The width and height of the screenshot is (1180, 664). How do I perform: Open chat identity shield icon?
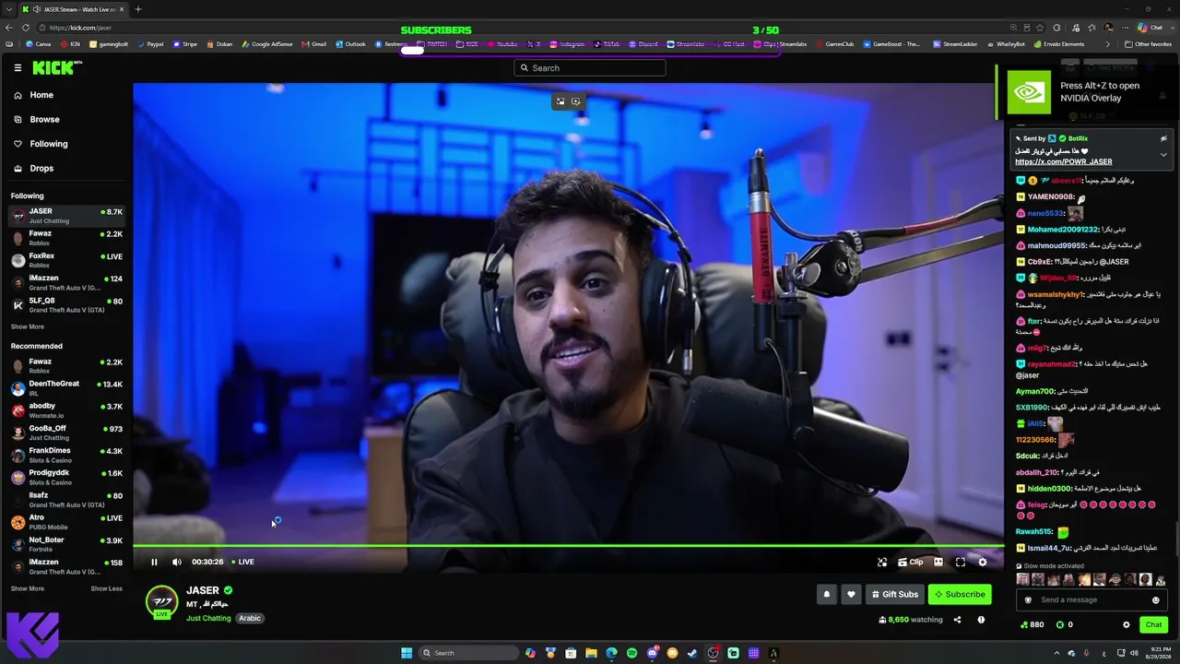[1029, 600]
